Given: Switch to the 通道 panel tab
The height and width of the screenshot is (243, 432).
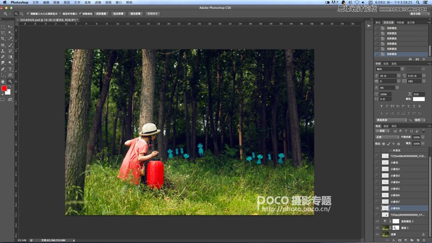Looking at the screenshot, I should tap(386, 126).
